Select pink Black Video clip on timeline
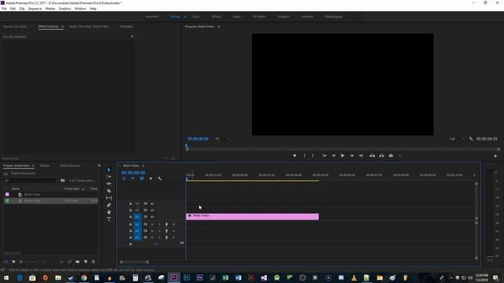The width and height of the screenshot is (504, 283). coord(252,217)
